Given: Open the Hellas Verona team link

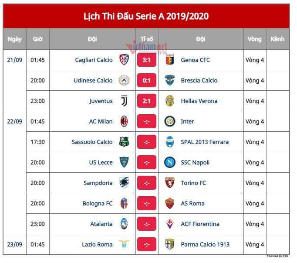Looking at the screenshot, I should pyautogui.click(x=199, y=101).
